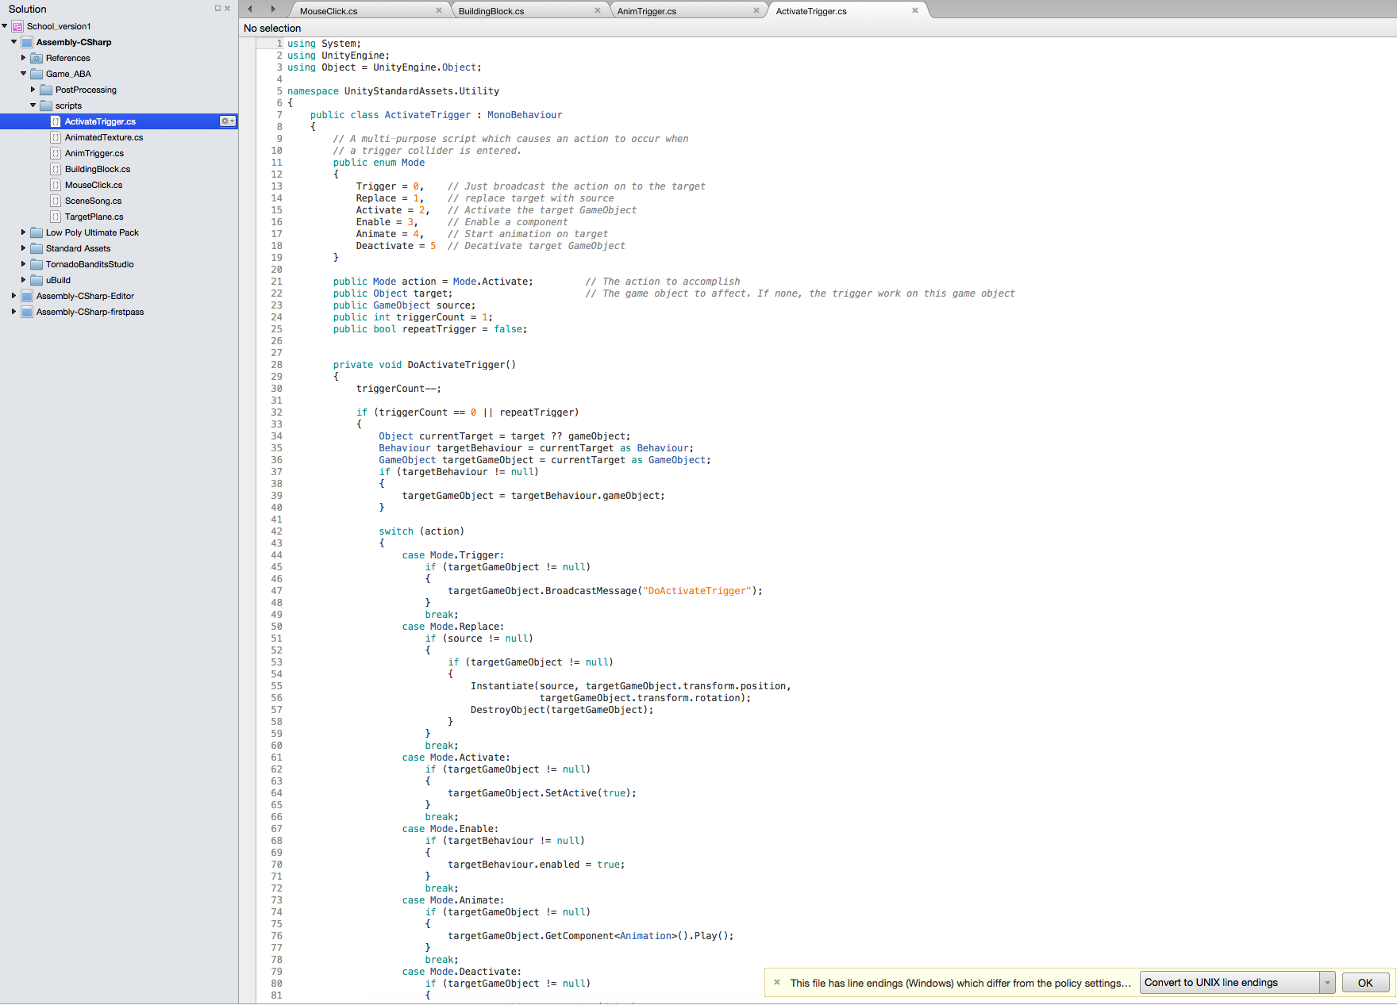This screenshot has height=1005, width=1397.
Task: Close the ActivateTrigger.cs tab
Action: pyautogui.click(x=915, y=10)
